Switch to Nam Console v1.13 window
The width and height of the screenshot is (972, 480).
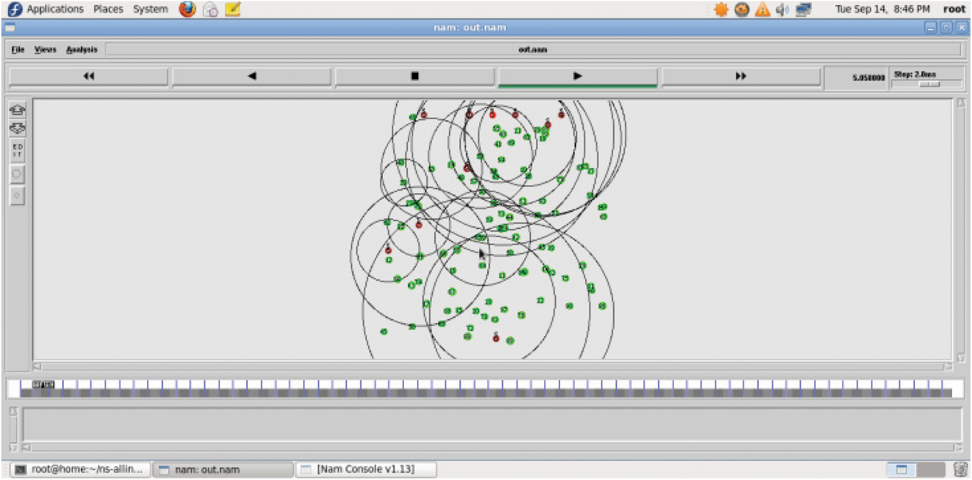click(366, 469)
